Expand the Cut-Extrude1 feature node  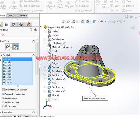point(45,75)
